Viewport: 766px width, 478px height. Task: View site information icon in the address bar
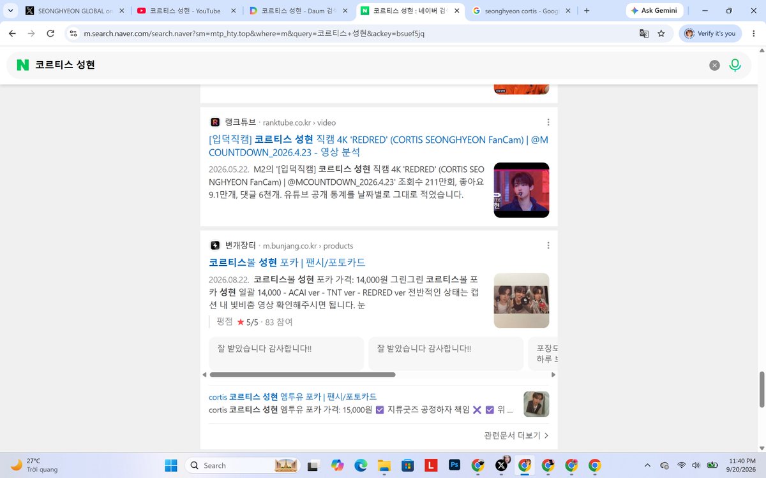(73, 33)
